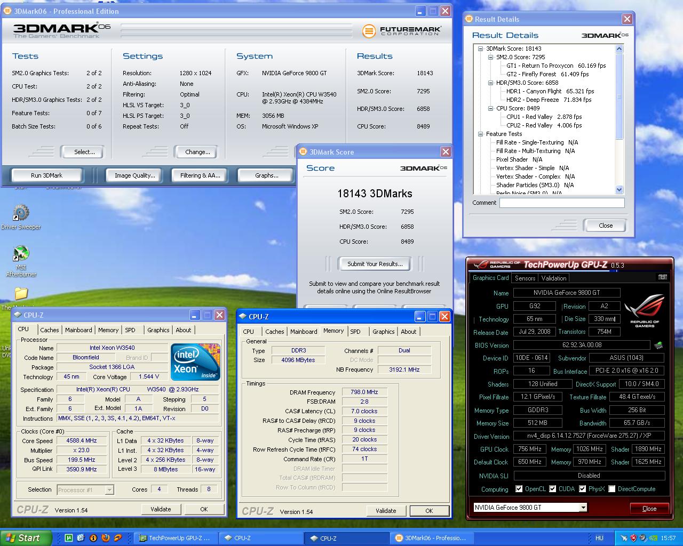Screen dimensions: 683x546
Task: Collapse the CPU Score tree node
Action: click(491, 108)
